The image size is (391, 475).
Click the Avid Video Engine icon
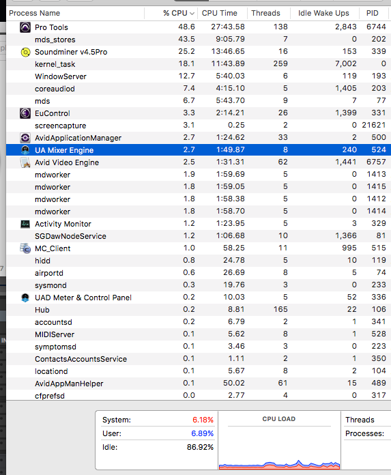point(25,162)
